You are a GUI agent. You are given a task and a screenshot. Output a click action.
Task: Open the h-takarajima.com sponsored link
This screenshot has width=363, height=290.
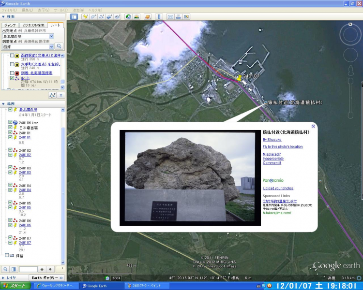point(277,213)
